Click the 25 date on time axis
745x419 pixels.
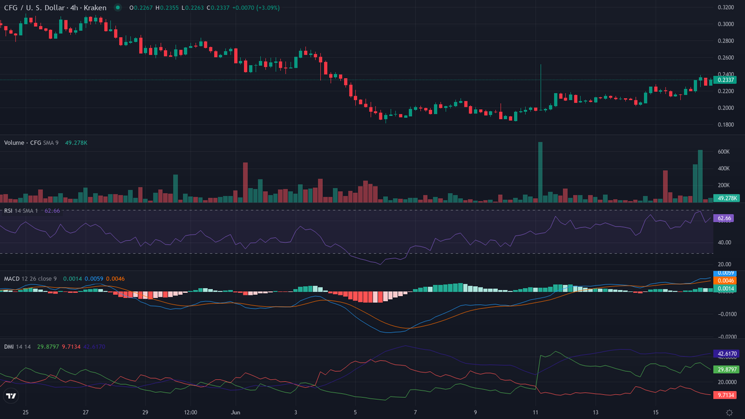25,412
